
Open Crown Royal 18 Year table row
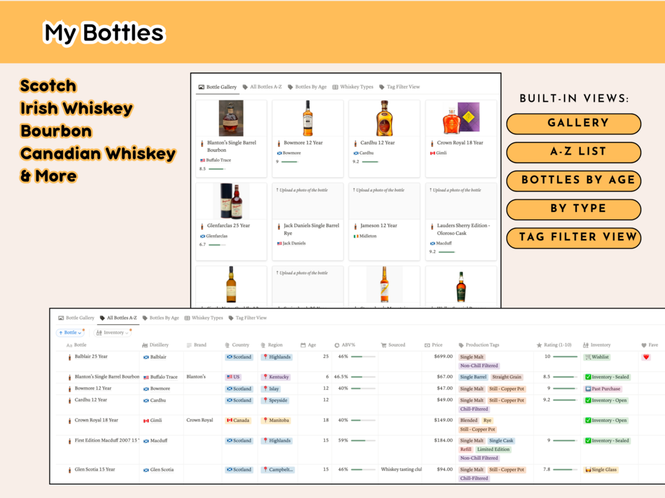(96, 420)
